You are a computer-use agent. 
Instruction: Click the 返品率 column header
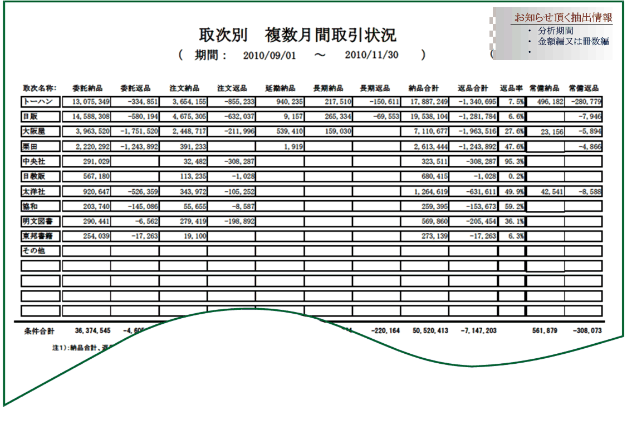click(x=511, y=88)
